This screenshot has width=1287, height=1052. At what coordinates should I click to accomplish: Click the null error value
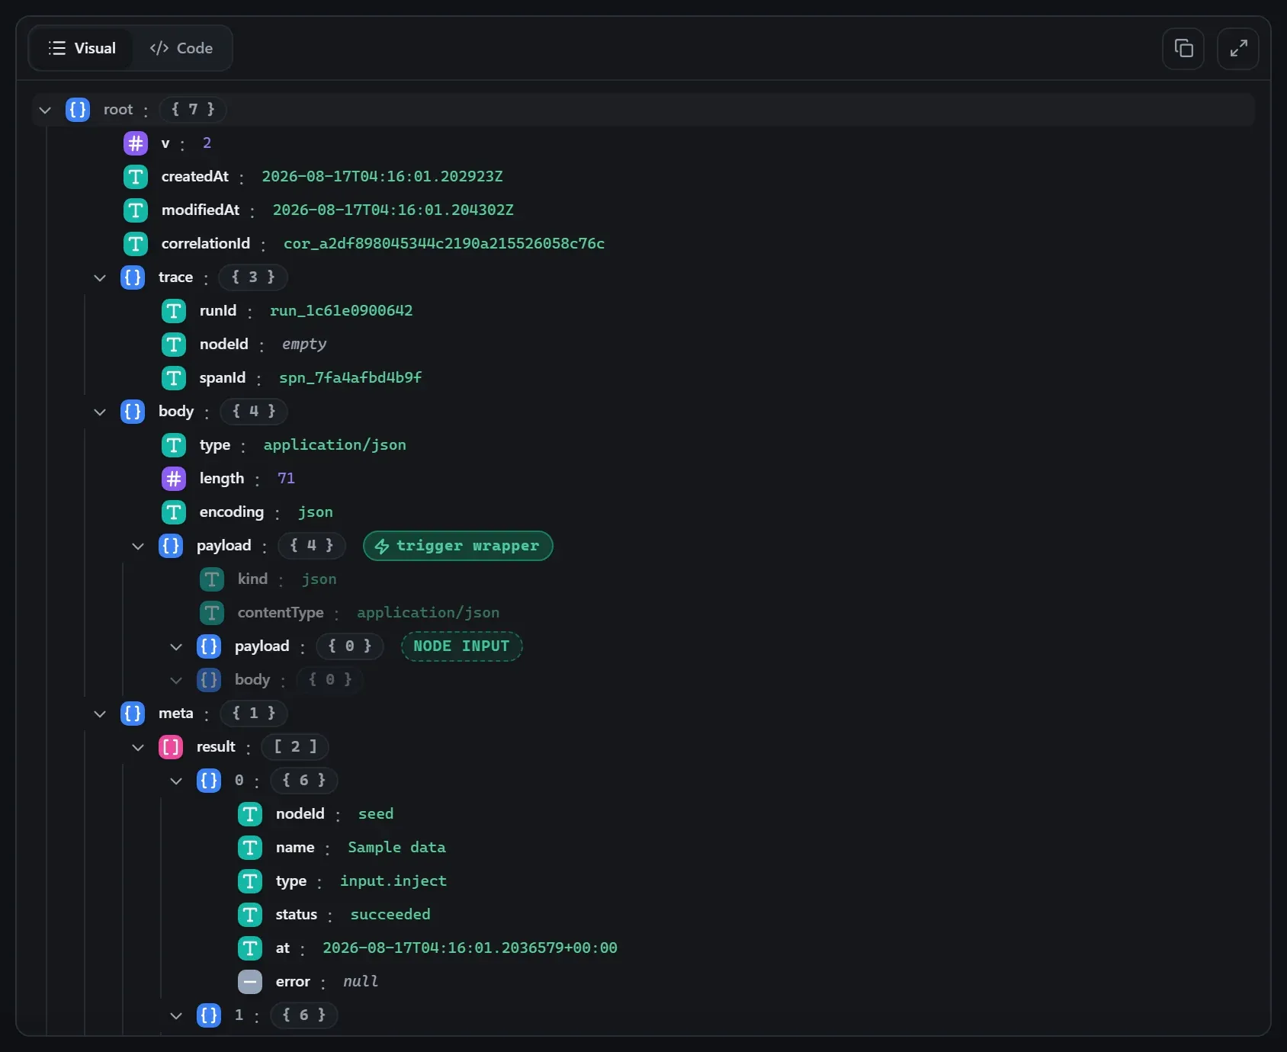point(361,982)
